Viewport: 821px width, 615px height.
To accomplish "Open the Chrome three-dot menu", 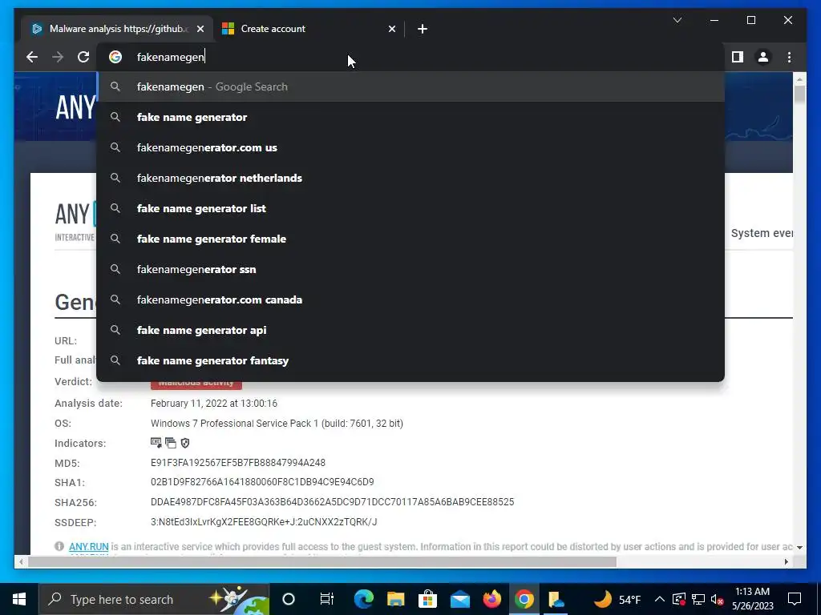I will (x=789, y=57).
